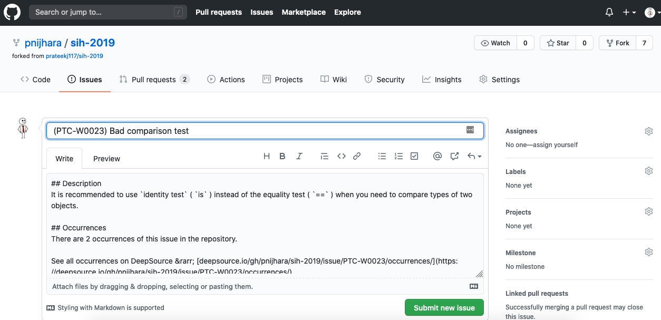
Task: Insert heading with the H toolbar icon
Action: [x=267, y=156]
